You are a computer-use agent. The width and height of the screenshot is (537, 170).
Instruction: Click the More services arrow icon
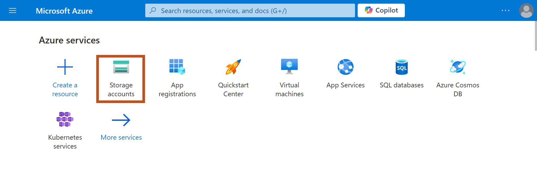(121, 120)
